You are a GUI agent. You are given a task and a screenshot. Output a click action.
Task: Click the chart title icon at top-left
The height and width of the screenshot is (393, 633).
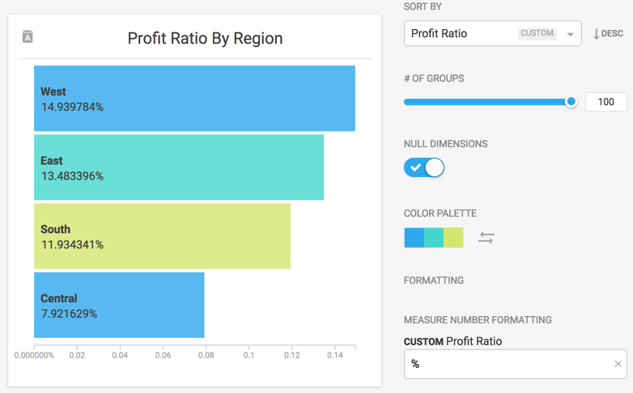(x=28, y=36)
